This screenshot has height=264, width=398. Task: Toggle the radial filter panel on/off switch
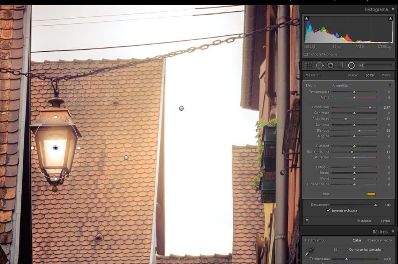click(x=307, y=221)
